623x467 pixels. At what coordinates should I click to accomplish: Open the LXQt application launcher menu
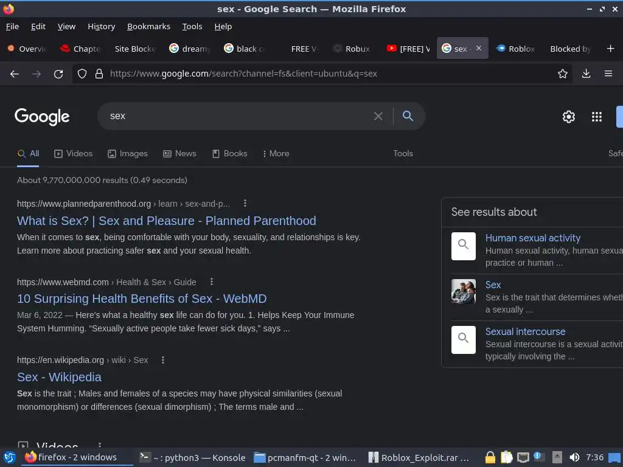(10, 457)
